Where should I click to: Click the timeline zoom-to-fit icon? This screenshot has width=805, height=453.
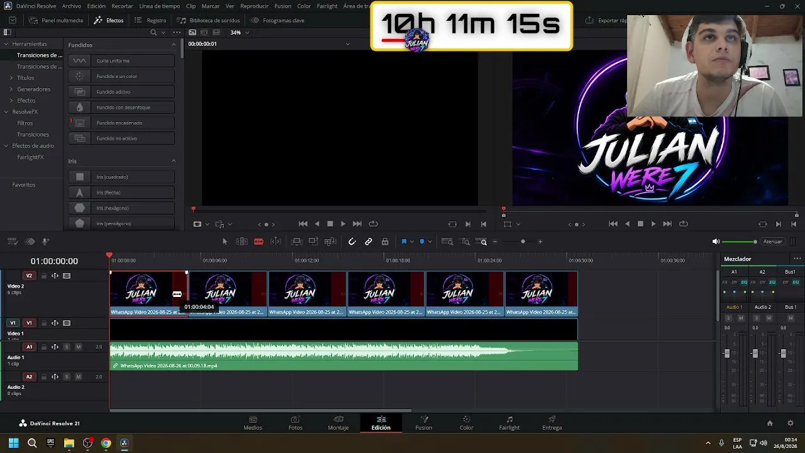447,242
